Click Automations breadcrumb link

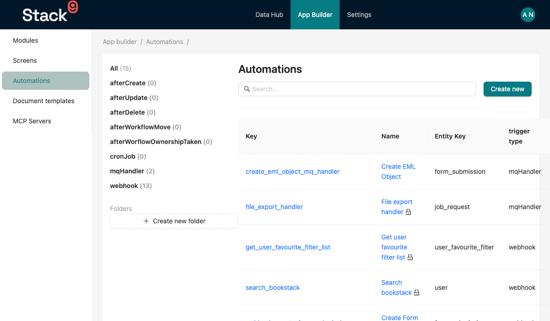[165, 42]
